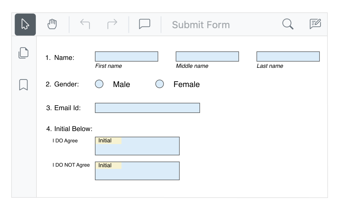
Task: Click the yellow Initial tab on agree field
Action: 108,140
